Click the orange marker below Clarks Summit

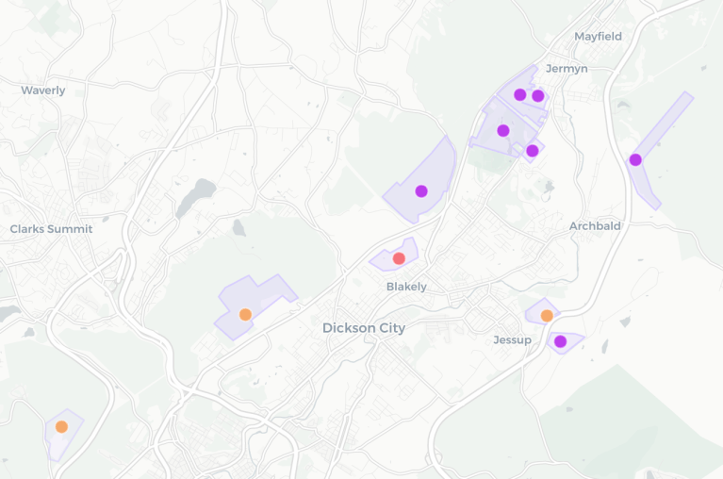click(x=61, y=426)
